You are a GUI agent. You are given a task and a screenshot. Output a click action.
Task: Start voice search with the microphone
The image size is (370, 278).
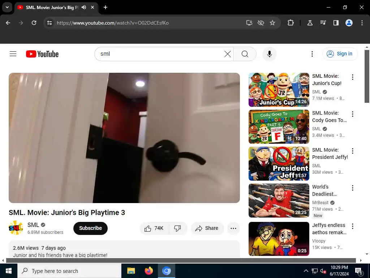pos(269,54)
